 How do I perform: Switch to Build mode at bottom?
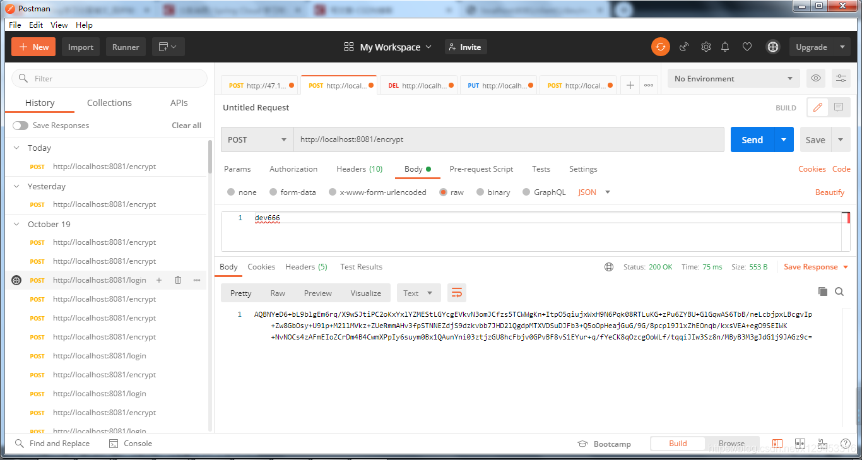(678, 444)
